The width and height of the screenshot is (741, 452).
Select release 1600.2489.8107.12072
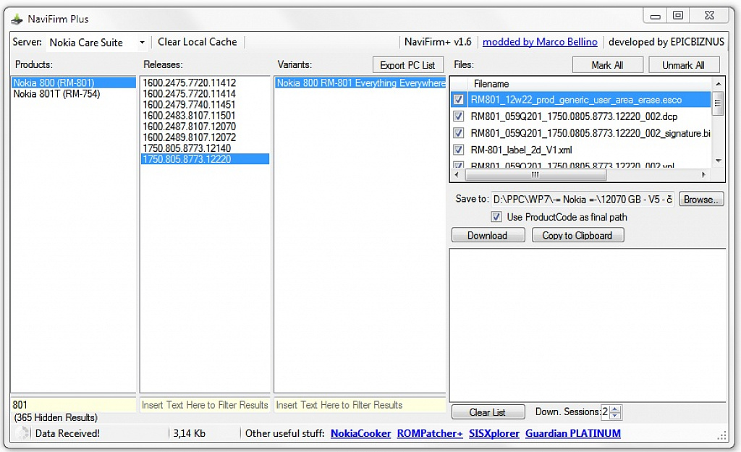pos(205,137)
